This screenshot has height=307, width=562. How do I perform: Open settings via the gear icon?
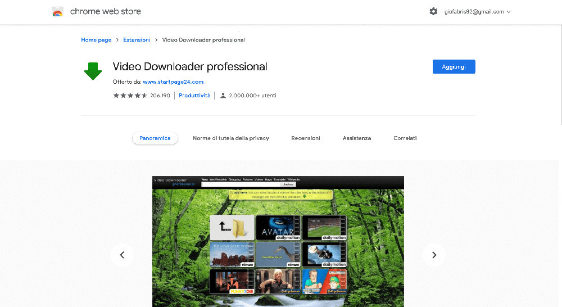(x=433, y=11)
